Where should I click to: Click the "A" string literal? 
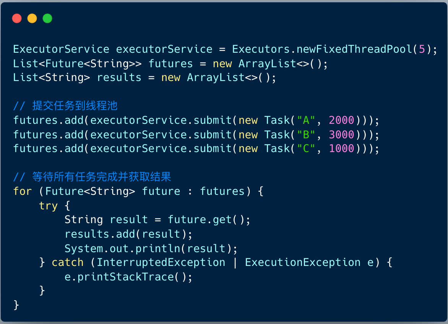tap(306, 120)
